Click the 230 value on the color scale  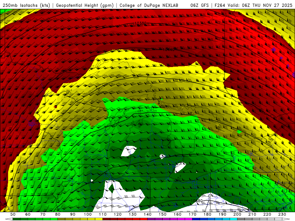pos(282,214)
